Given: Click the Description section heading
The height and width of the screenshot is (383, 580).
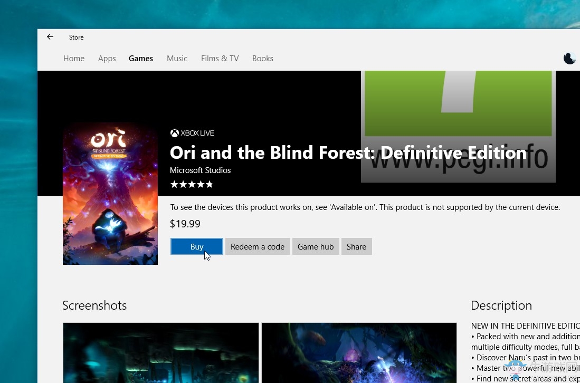Looking at the screenshot, I should click(501, 305).
